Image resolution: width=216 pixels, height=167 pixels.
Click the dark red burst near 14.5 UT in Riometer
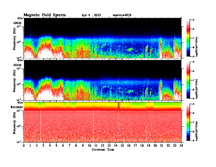coord(119,107)
